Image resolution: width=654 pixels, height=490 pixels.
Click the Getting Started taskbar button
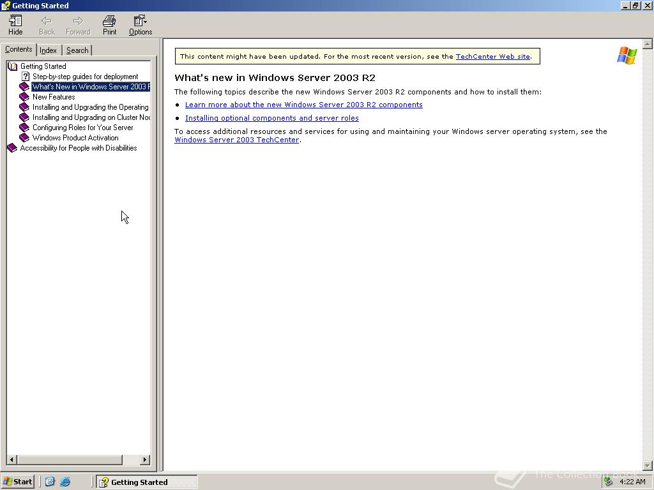point(147,482)
